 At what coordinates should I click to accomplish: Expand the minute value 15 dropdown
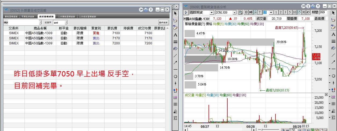pyautogui.click(x=271, y=13)
